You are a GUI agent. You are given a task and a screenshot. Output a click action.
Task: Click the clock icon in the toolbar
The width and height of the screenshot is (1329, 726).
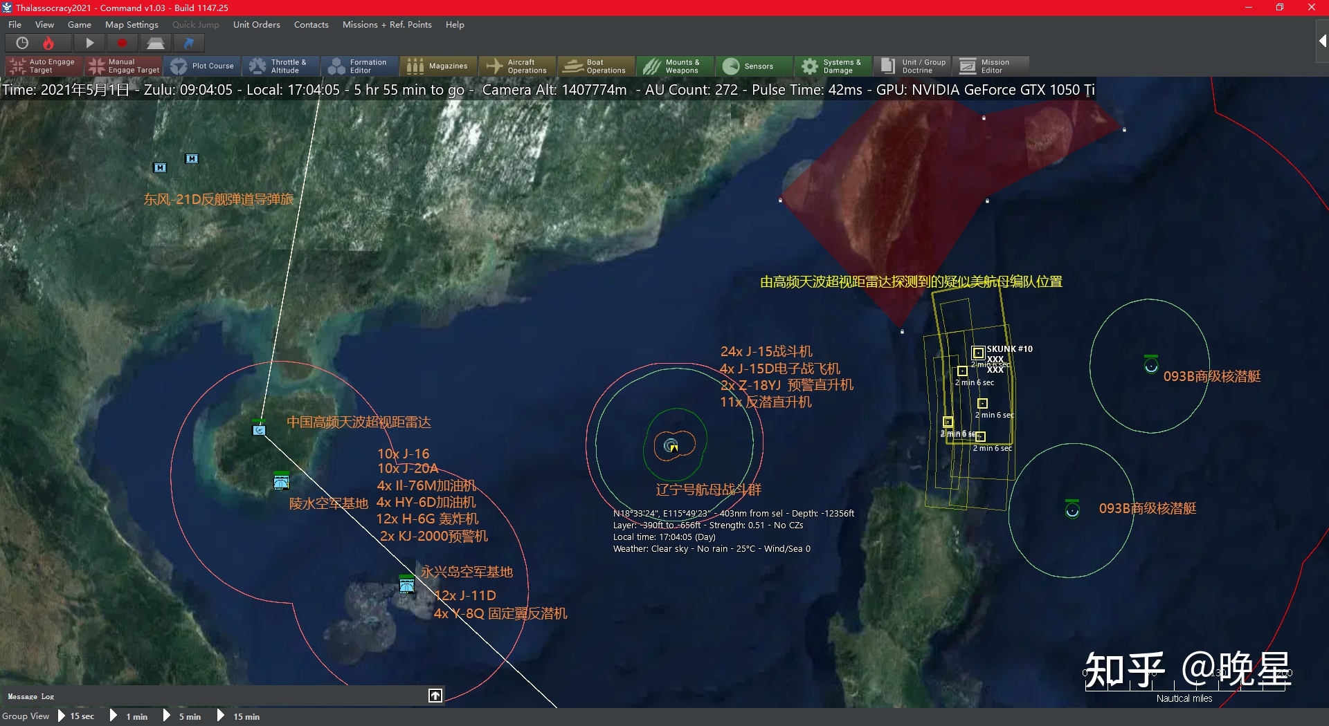click(22, 44)
